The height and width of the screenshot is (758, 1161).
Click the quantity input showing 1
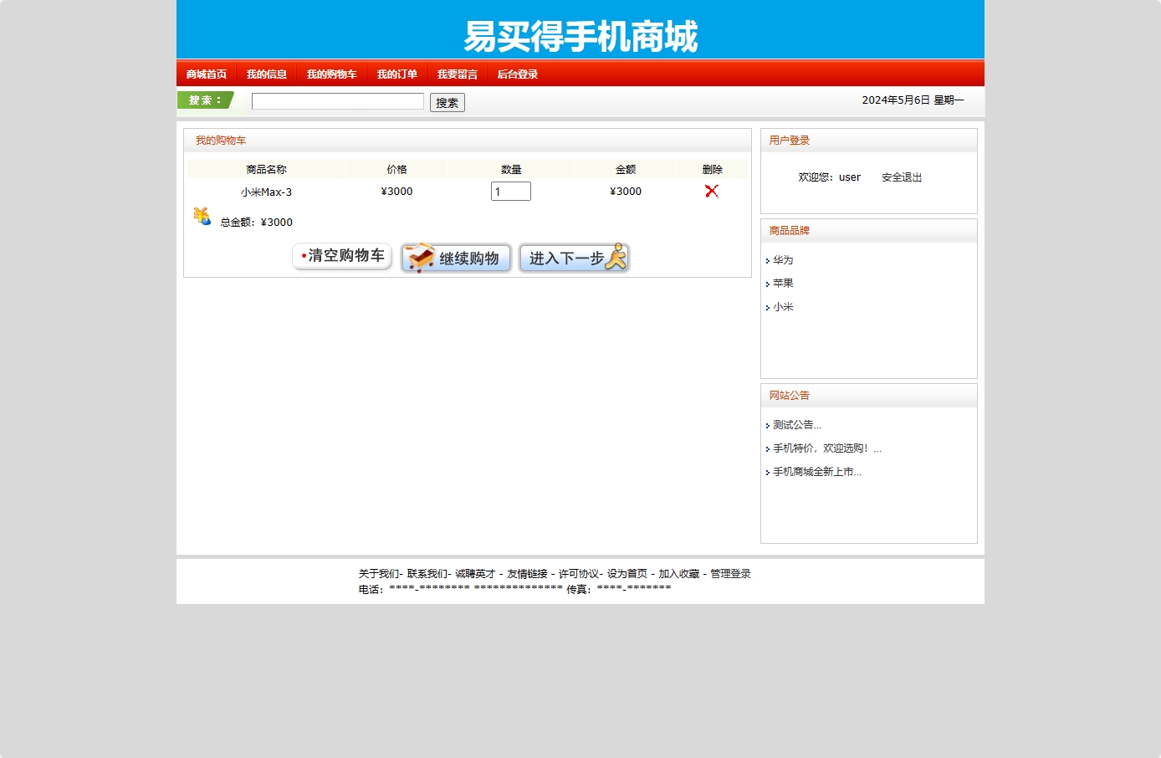510,191
